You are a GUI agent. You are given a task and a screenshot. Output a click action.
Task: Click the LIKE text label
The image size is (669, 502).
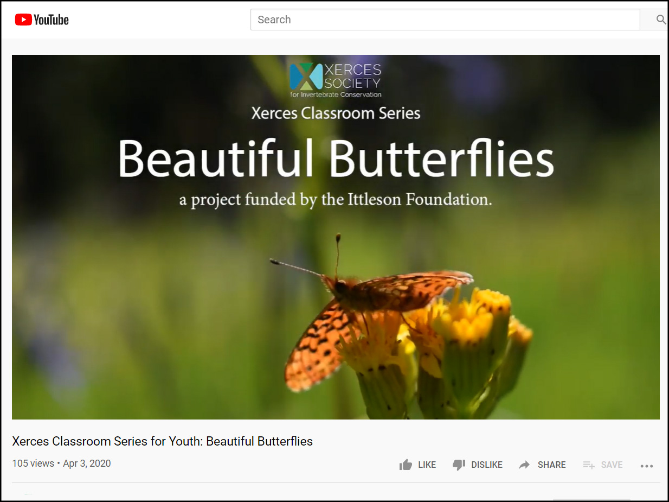coord(427,465)
